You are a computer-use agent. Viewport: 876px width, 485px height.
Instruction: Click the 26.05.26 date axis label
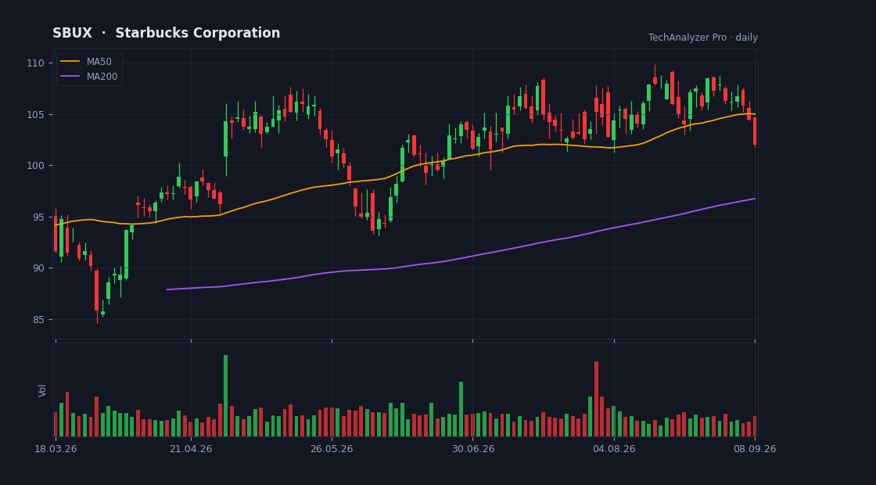pyautogui.click(x=332, y=449)
